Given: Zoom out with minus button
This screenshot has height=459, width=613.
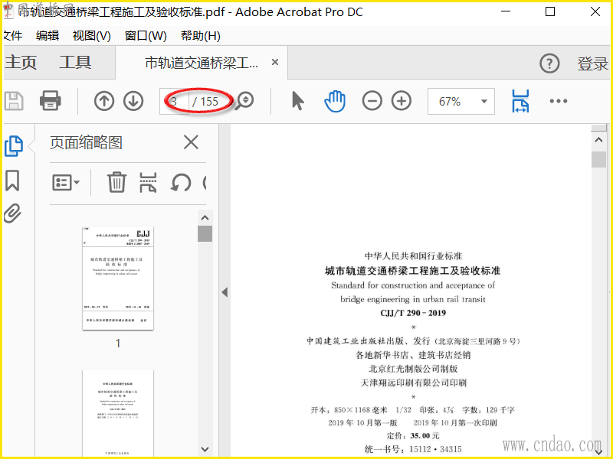Looking at the screenshot, I should (372, 101).
